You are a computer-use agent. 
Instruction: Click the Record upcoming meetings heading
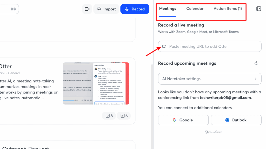(x=187, y=63)
